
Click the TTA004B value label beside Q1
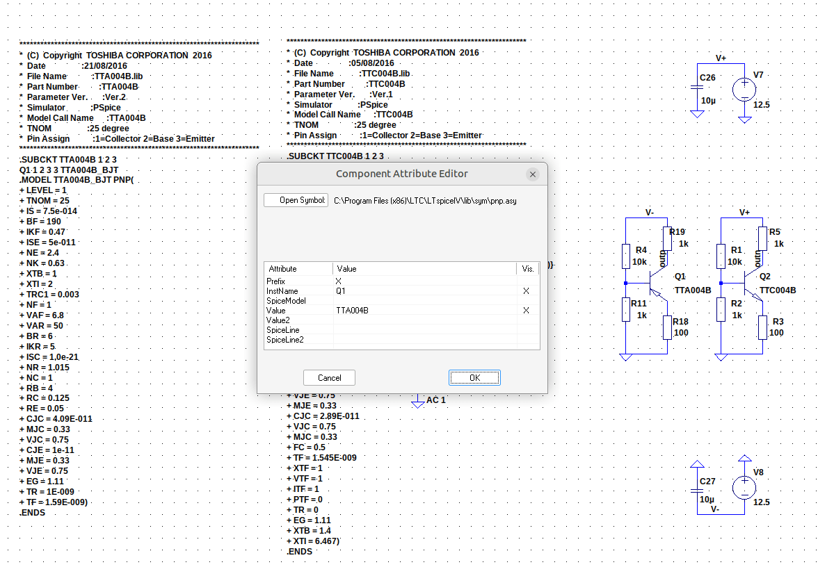coord(693,290)
